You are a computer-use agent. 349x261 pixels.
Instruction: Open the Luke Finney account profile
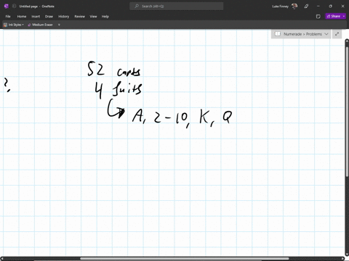pos(284,7)
